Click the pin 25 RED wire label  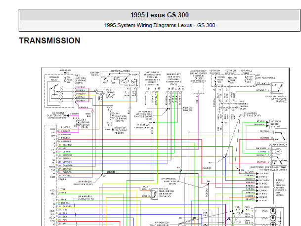(62, 220)
